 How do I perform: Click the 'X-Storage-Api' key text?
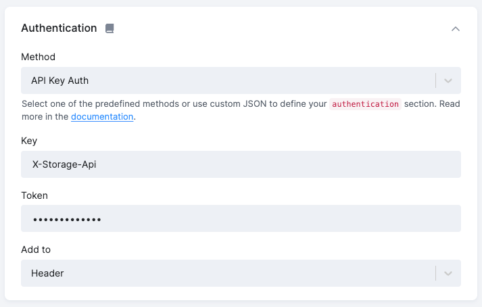[x=64, y=164]
